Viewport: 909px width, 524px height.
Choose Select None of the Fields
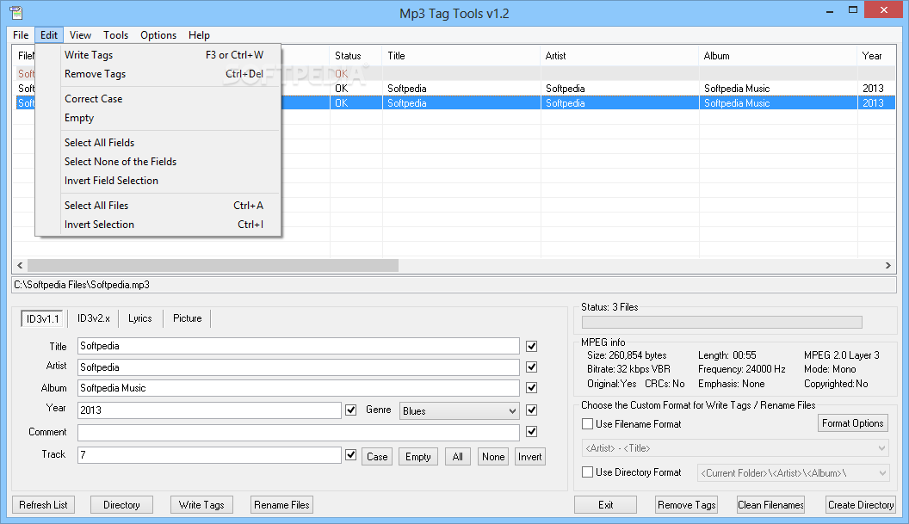pyautogui.click(x=158, y=163)
